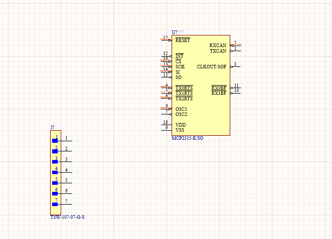Select pin number 15 beside SO
Image resolution: width=332 pixels, height=239 pixels.
point(165,74)
